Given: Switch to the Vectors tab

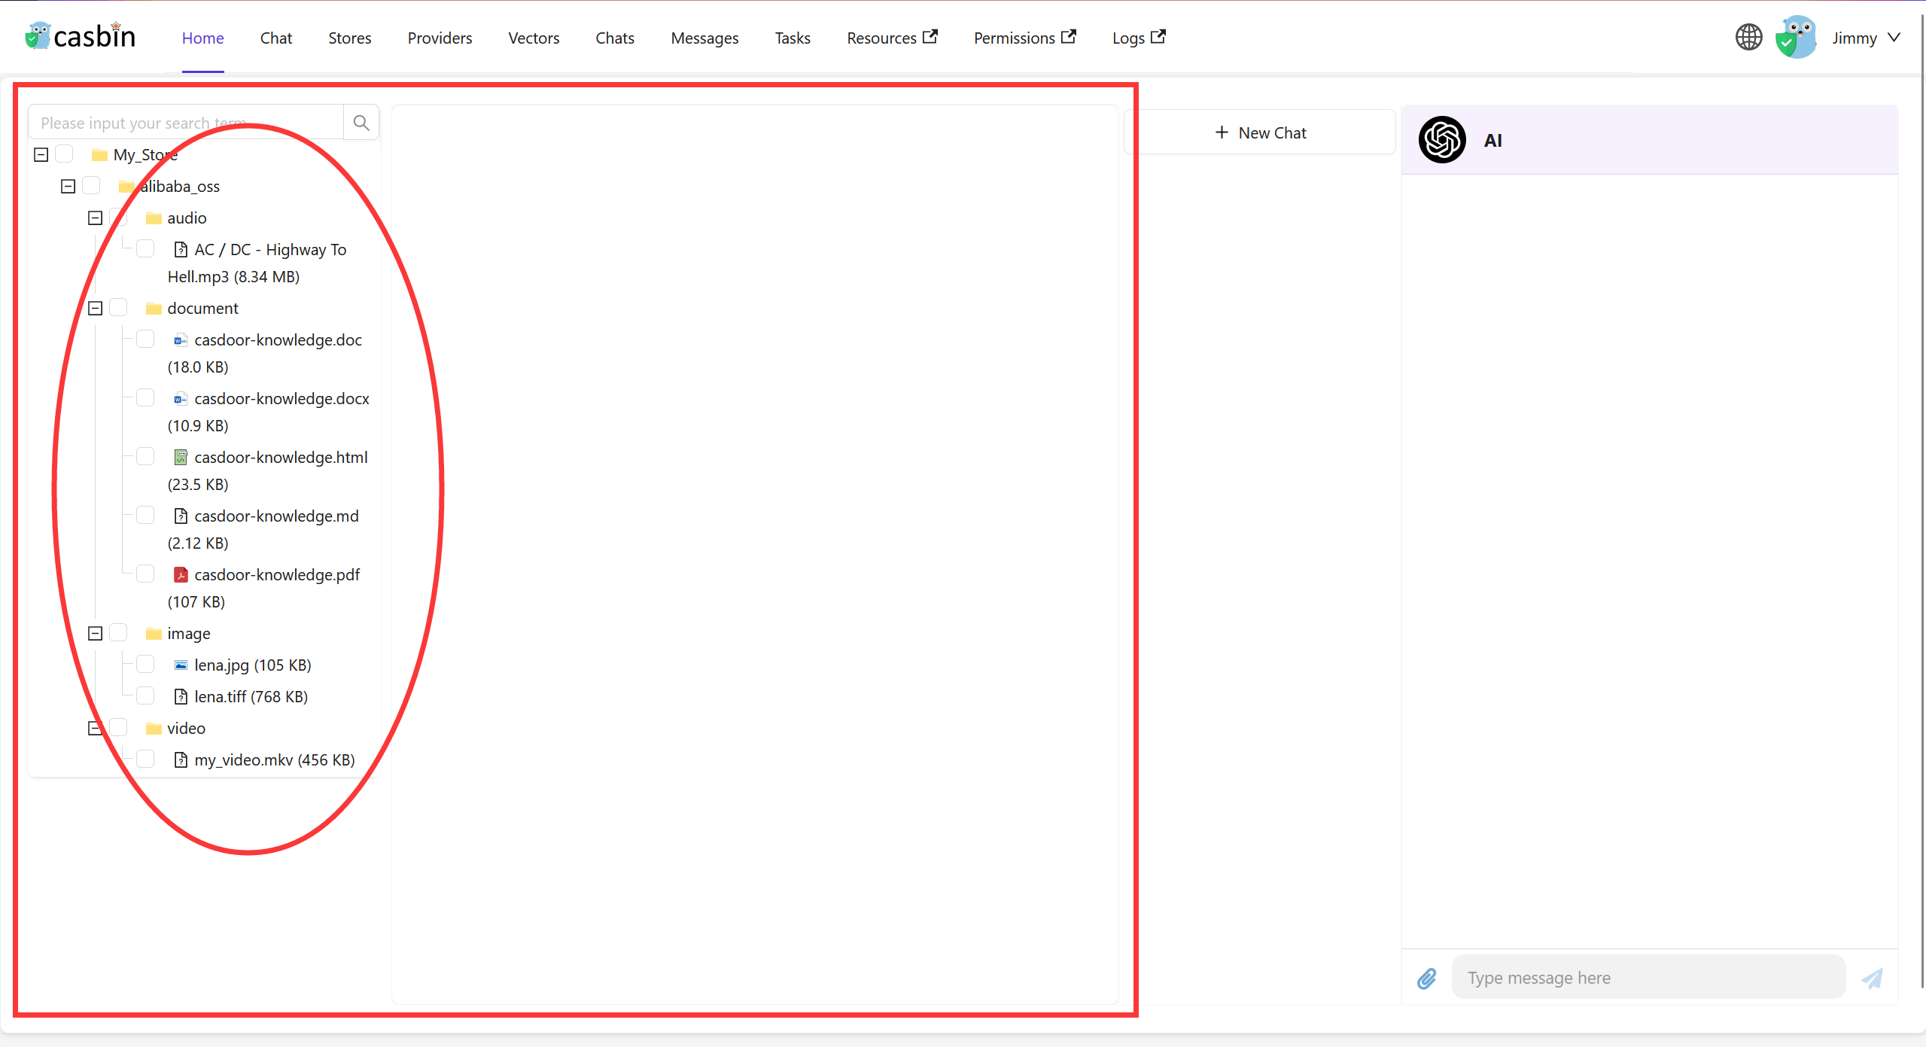Looking at the screenshot, I should 532,38.
